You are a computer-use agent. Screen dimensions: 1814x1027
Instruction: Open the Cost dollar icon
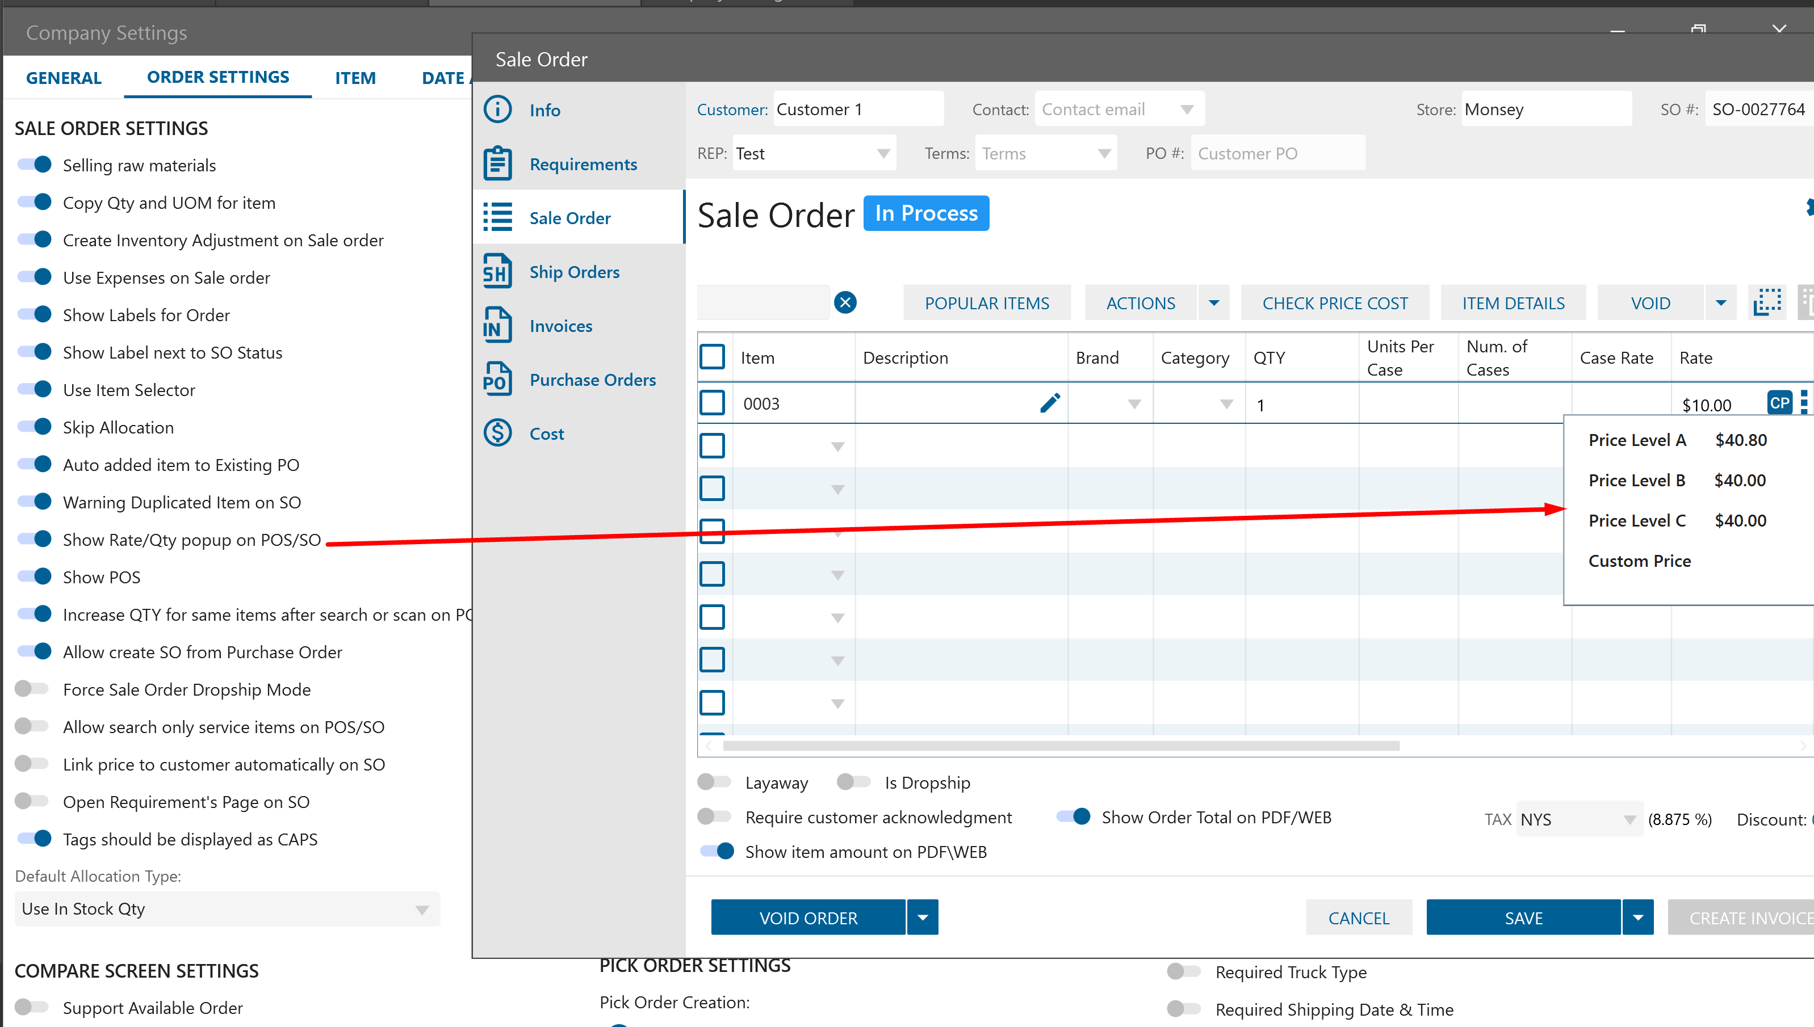[497, 433]
